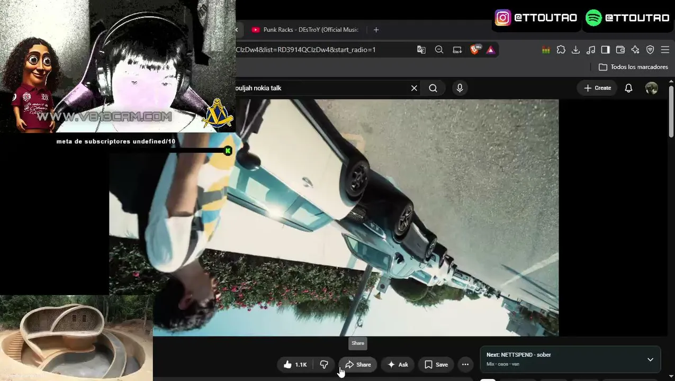Run the YouTube search with magnifier button

(433, 88)
